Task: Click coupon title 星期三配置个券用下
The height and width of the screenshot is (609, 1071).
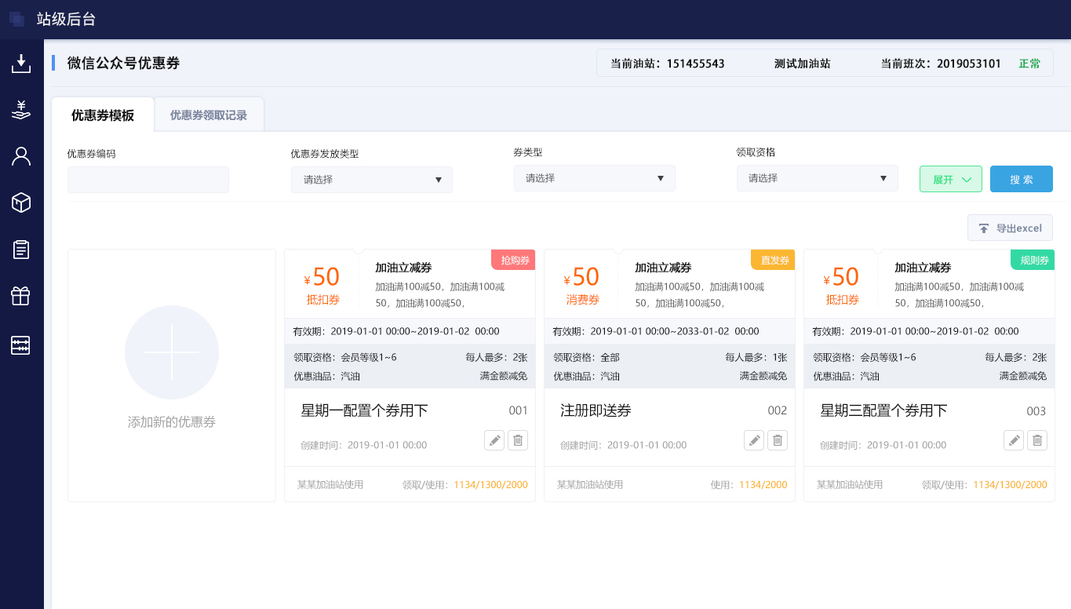Action: coord(883,410)
